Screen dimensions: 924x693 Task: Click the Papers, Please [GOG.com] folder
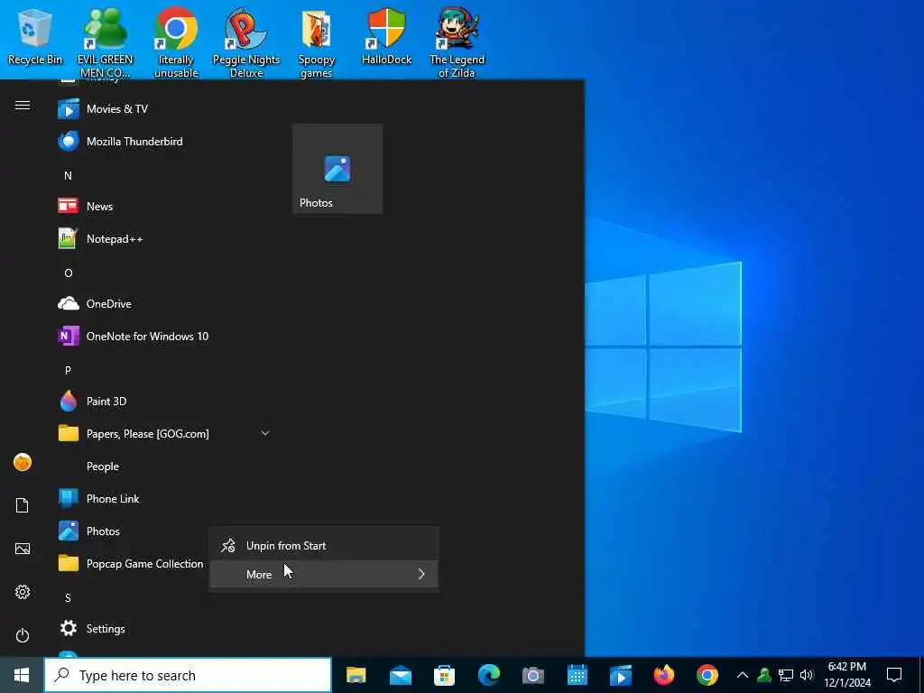click(165, 434)
